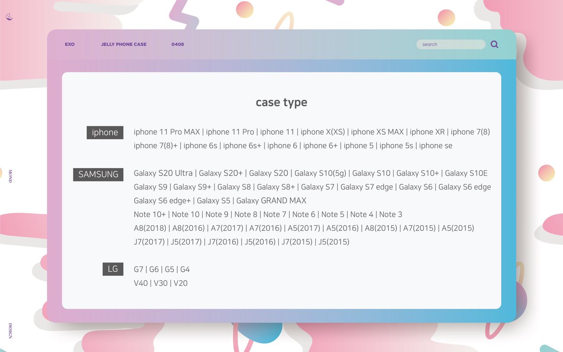Viewport: 563px width, 352px height.
Task: Pick 'Galaxy S10E' text
Action: coord(466,173)
